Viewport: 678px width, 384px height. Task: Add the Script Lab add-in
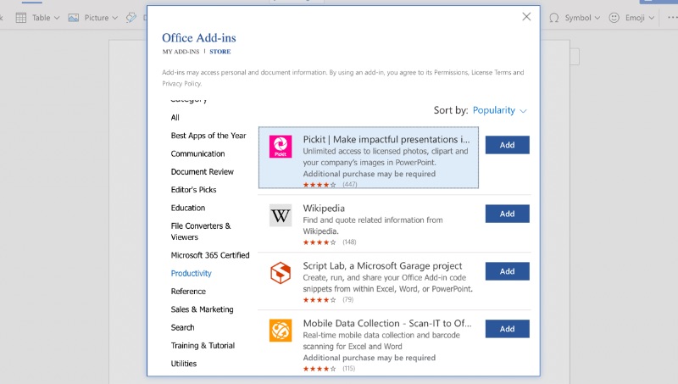[507, 271]
